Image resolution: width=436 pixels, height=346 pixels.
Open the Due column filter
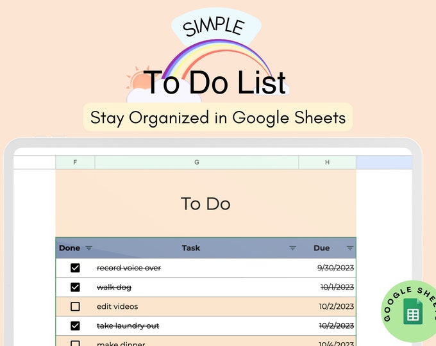coord(350,248)
